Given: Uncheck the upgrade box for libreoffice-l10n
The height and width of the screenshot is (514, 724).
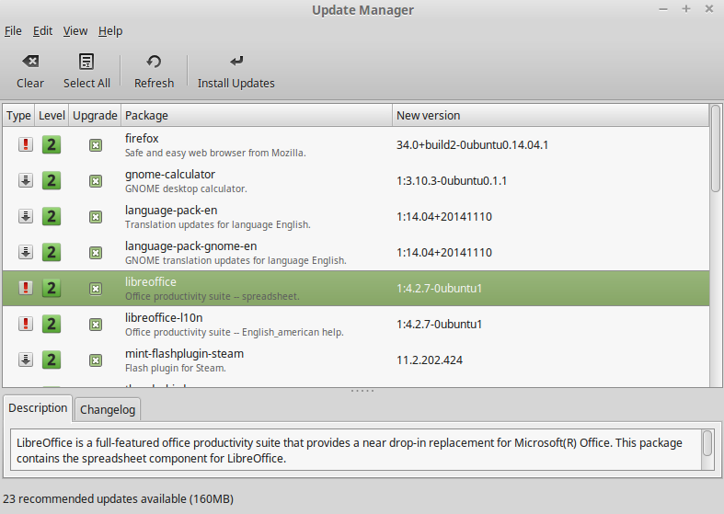Looking at the screenshot, I should 96,325.
